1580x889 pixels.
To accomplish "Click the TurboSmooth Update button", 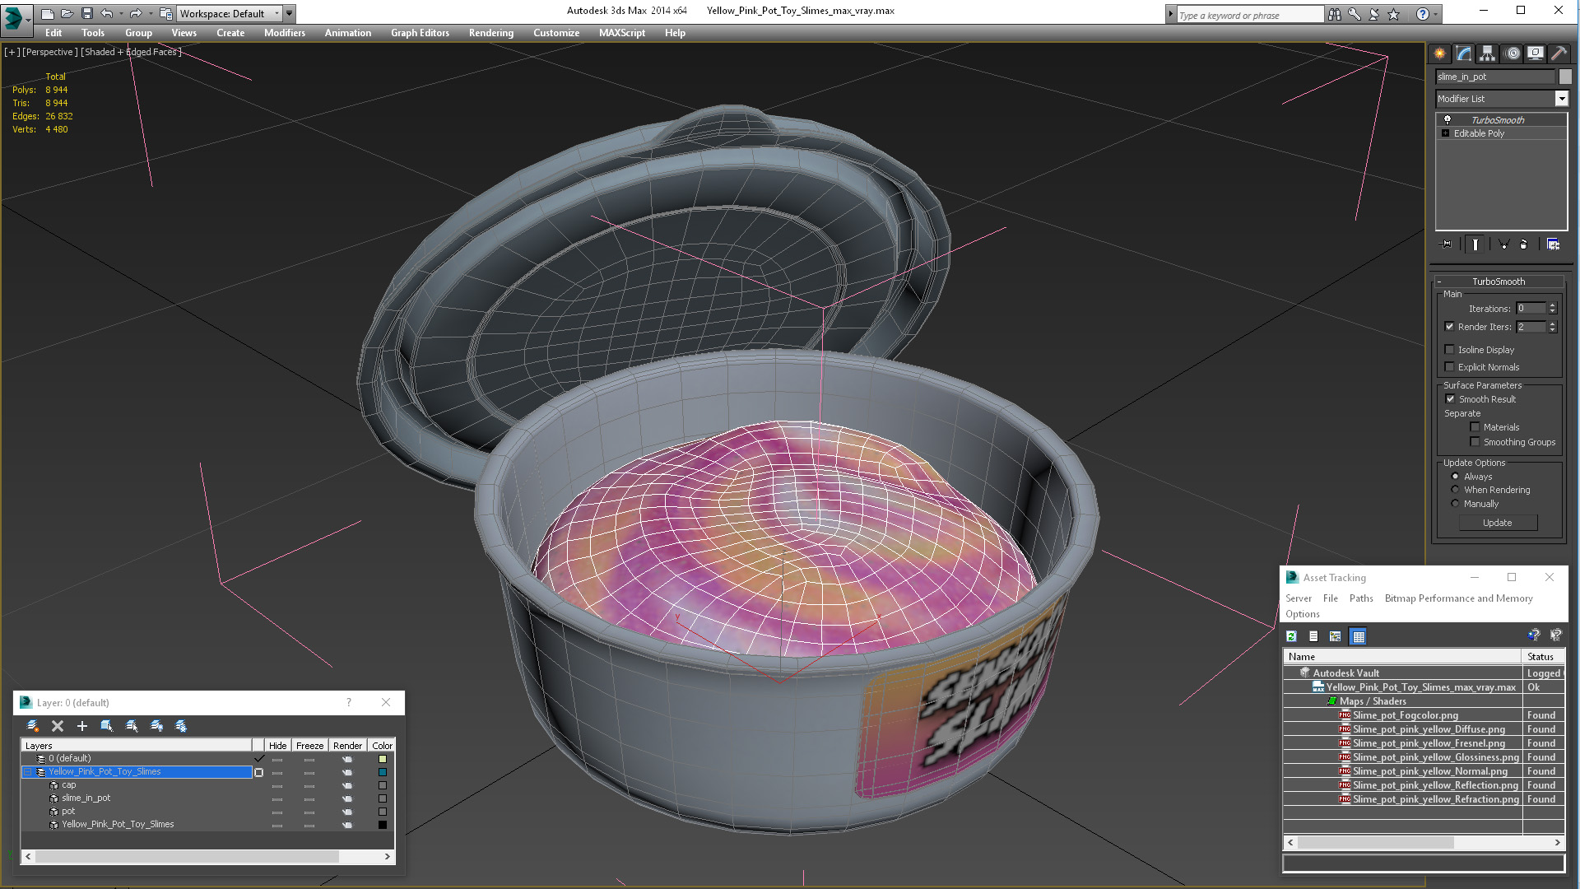I will (x=1498, y=523).
